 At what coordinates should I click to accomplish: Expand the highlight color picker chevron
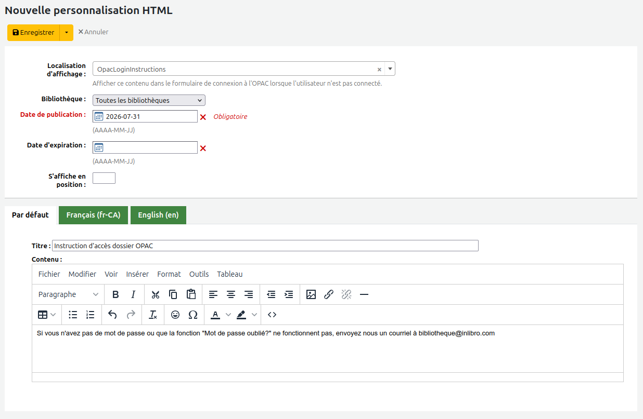[254, 315]
